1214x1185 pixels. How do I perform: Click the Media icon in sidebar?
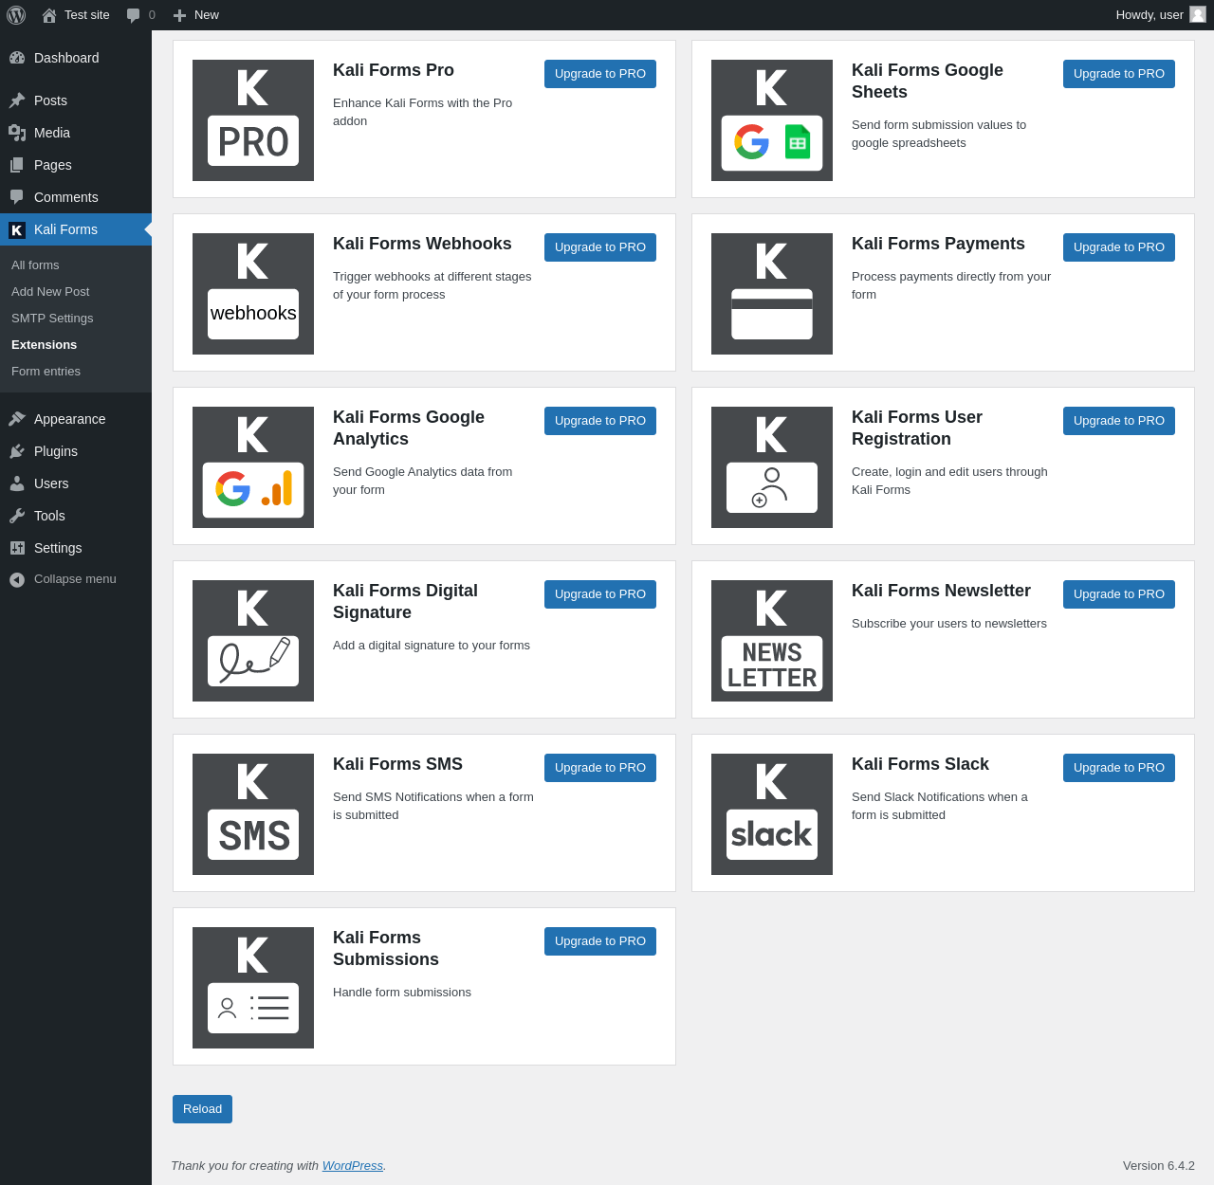point(17,133)
